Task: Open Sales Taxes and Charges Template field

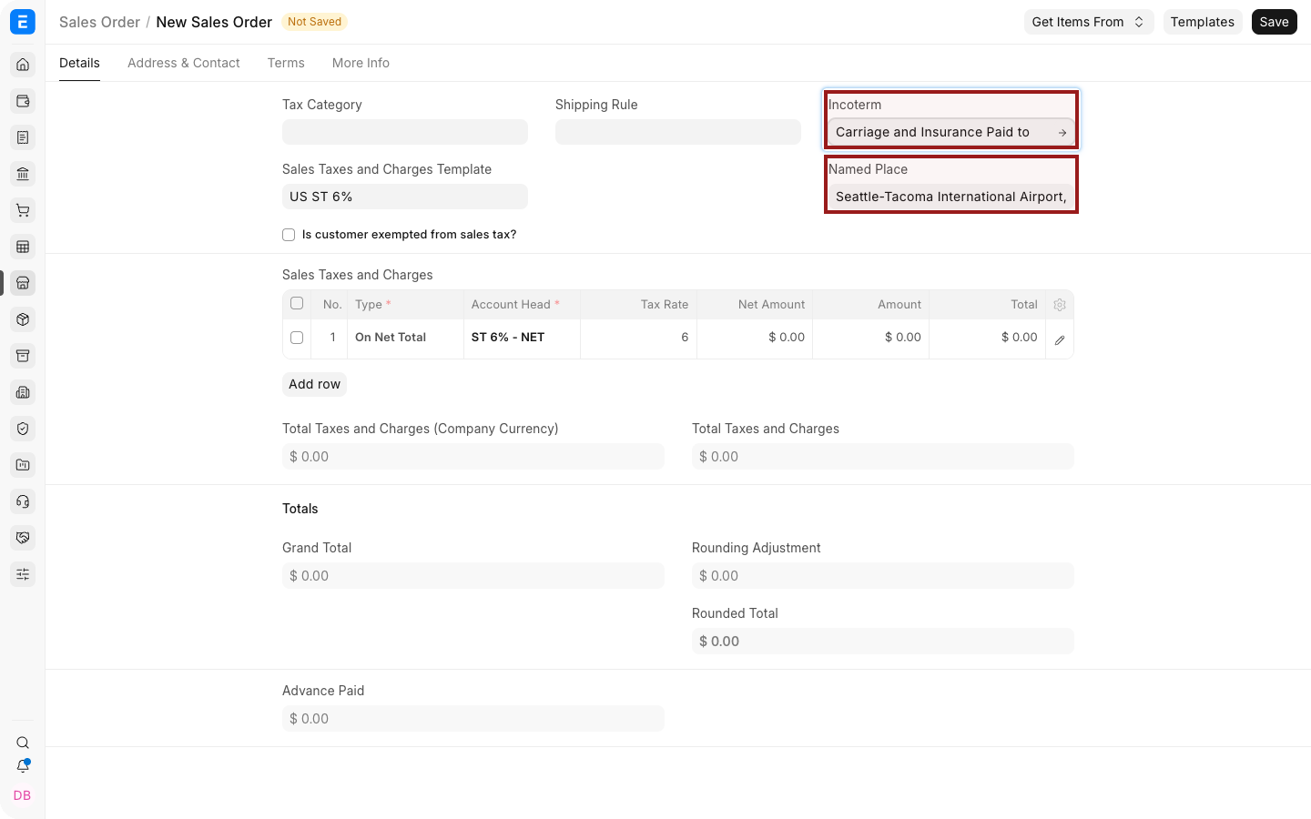Action: point(405,197)
